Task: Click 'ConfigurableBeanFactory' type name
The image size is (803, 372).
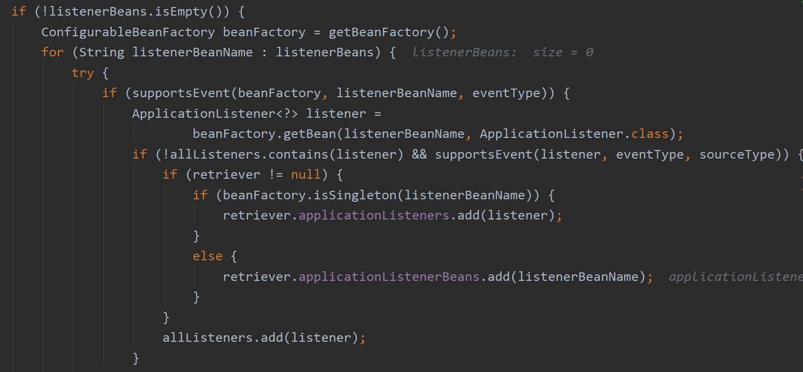Action: pos(128,32)
